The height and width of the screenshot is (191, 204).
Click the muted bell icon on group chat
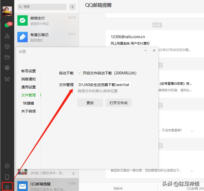click(74, 173)
